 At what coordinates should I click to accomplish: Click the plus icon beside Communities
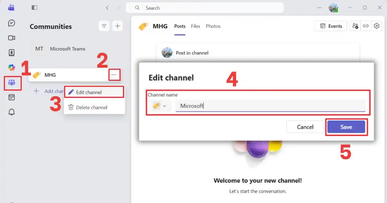pyautogui.click(x=118, y=26)
